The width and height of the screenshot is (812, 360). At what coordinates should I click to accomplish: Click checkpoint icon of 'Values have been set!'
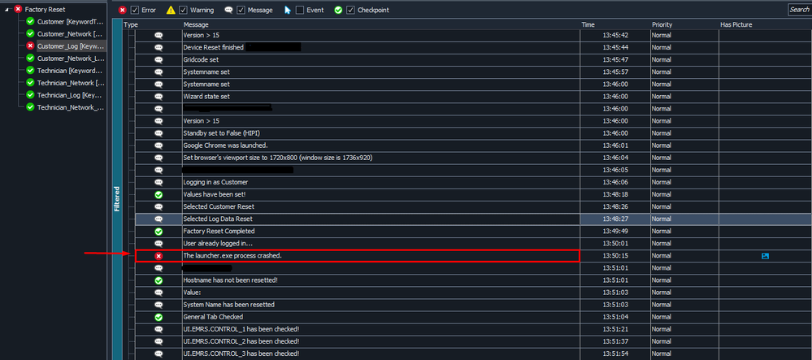tap(159, 195)
